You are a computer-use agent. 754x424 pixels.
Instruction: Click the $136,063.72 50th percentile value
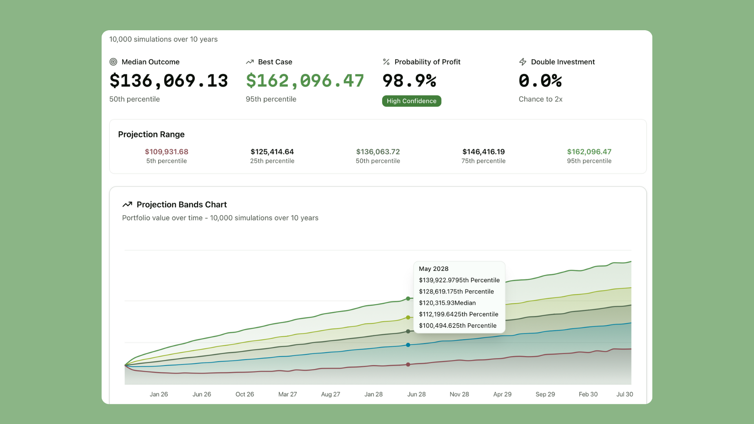tap(378, 152)
